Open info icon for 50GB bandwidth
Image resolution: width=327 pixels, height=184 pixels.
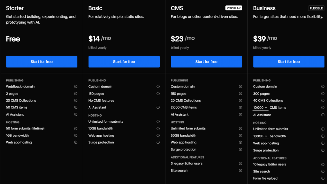[240, 135]
